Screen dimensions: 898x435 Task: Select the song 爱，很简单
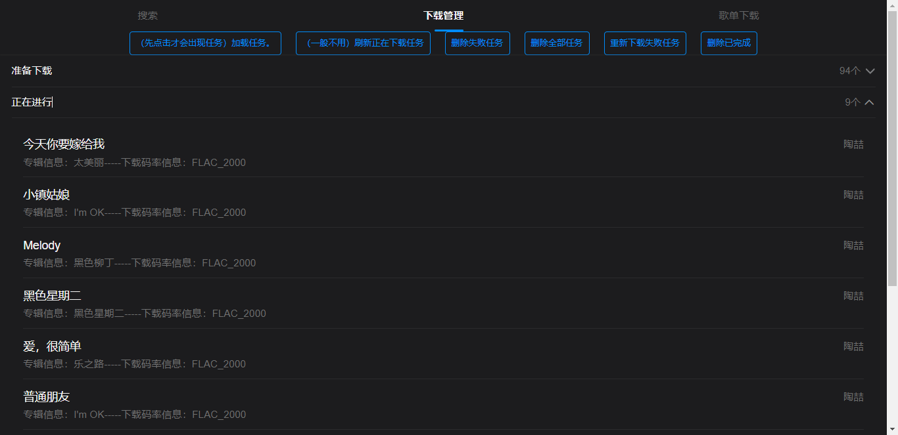[53, 346]
